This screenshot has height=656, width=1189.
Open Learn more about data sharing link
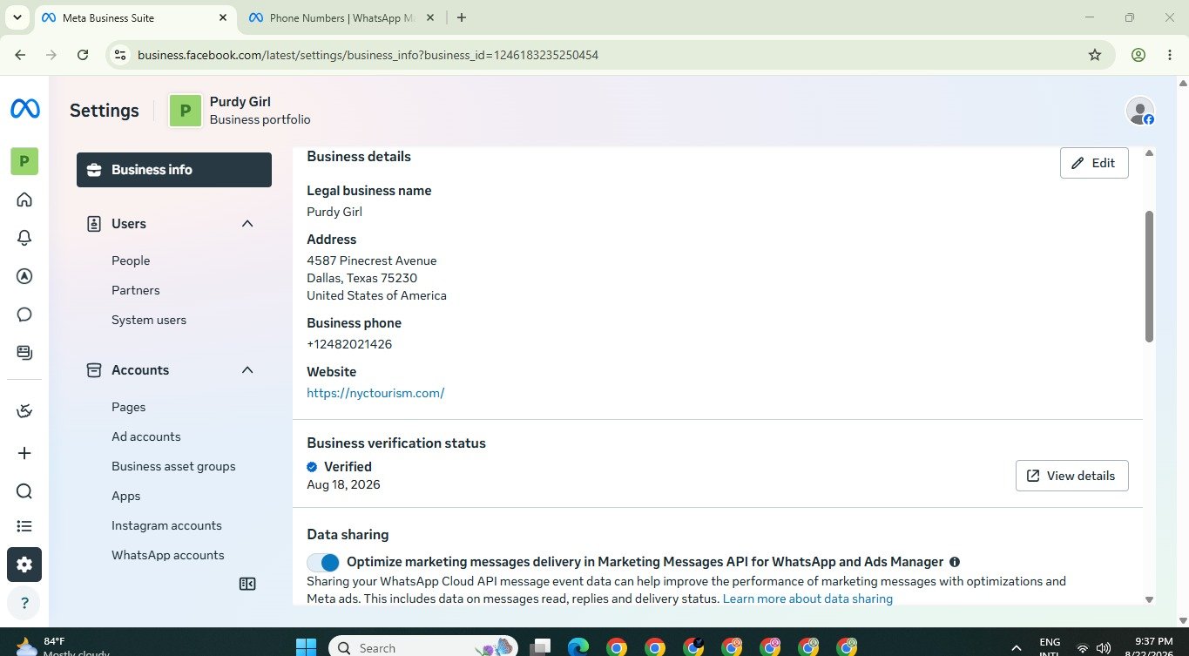807,599
